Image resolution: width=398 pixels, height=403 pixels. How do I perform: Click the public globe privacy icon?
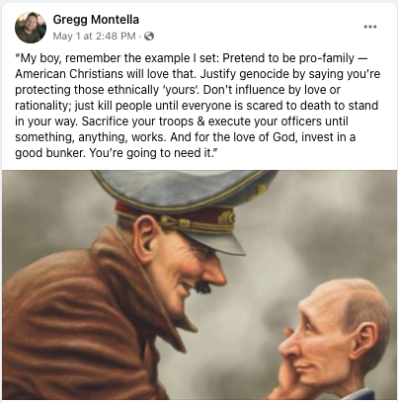pos(149,36)
